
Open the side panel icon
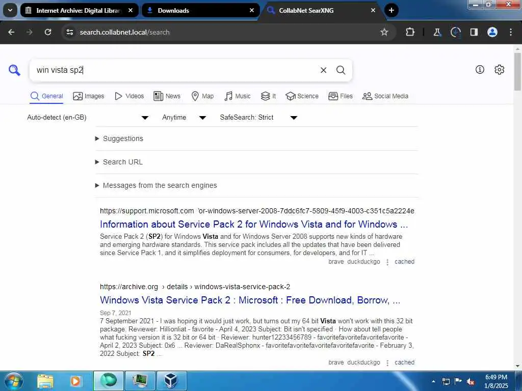[474, 32]
